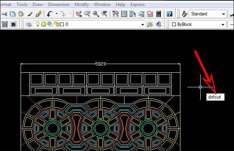Open the layer list dropdown arrow
The height and width of the screenshot is (151, 234).
(142, 24)
